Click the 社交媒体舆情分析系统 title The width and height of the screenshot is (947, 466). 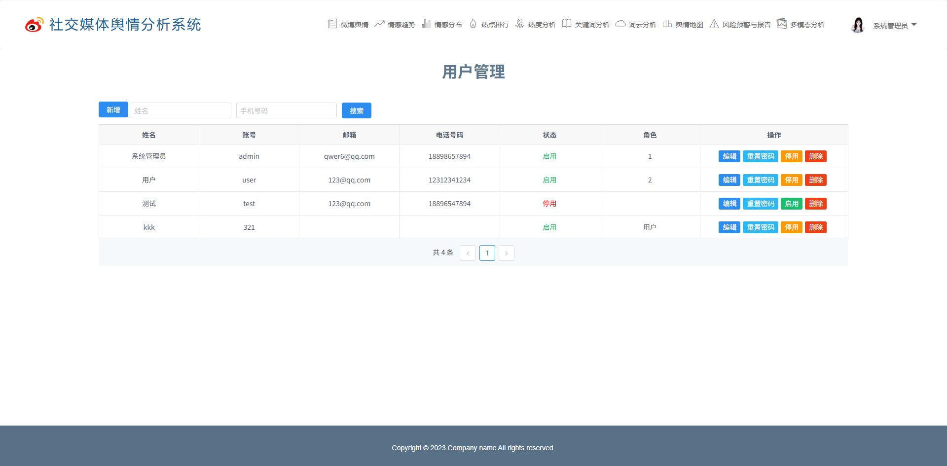(125, 25)
